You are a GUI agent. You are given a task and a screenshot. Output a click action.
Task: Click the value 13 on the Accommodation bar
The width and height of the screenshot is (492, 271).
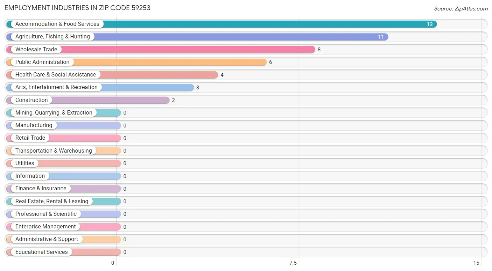429,24
